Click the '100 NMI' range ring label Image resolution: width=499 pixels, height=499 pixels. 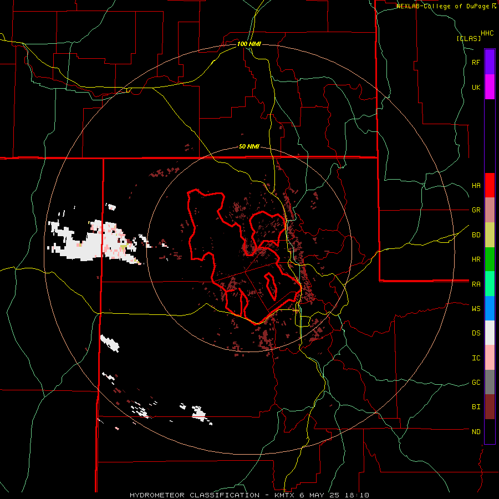249,44
